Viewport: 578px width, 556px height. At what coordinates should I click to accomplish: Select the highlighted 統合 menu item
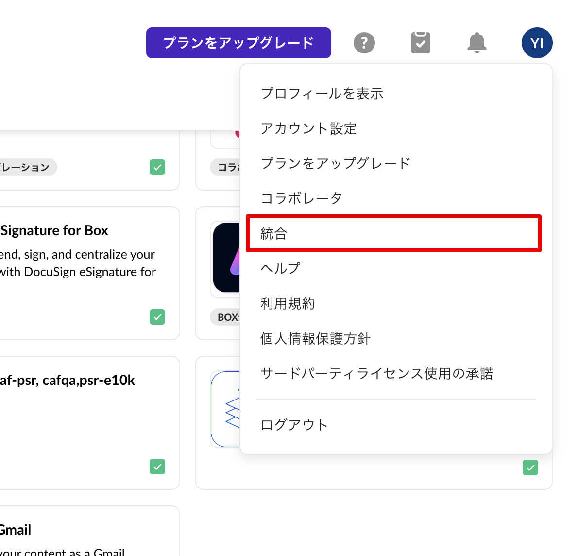click(x=393, y=233)
